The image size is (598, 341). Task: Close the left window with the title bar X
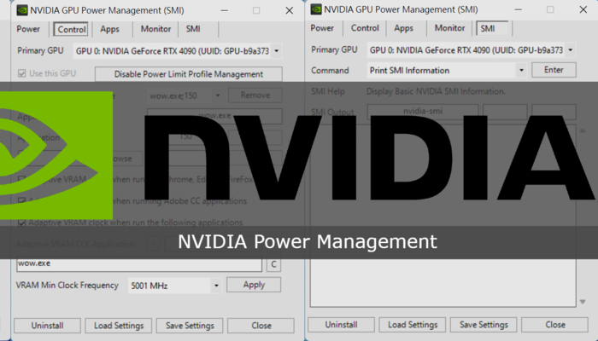pyautogui.click(x=290, y=10)
